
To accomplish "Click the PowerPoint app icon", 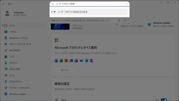I will [x=66, y=60].
